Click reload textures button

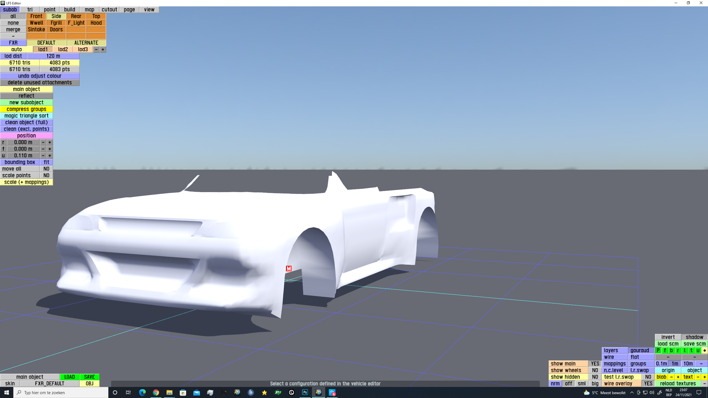click(x=678, y=384)
